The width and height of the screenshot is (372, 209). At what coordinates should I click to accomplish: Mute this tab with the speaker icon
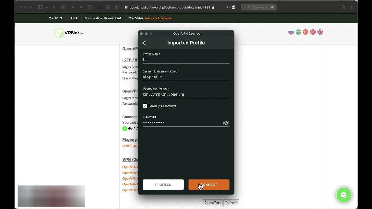click(228, 7)
